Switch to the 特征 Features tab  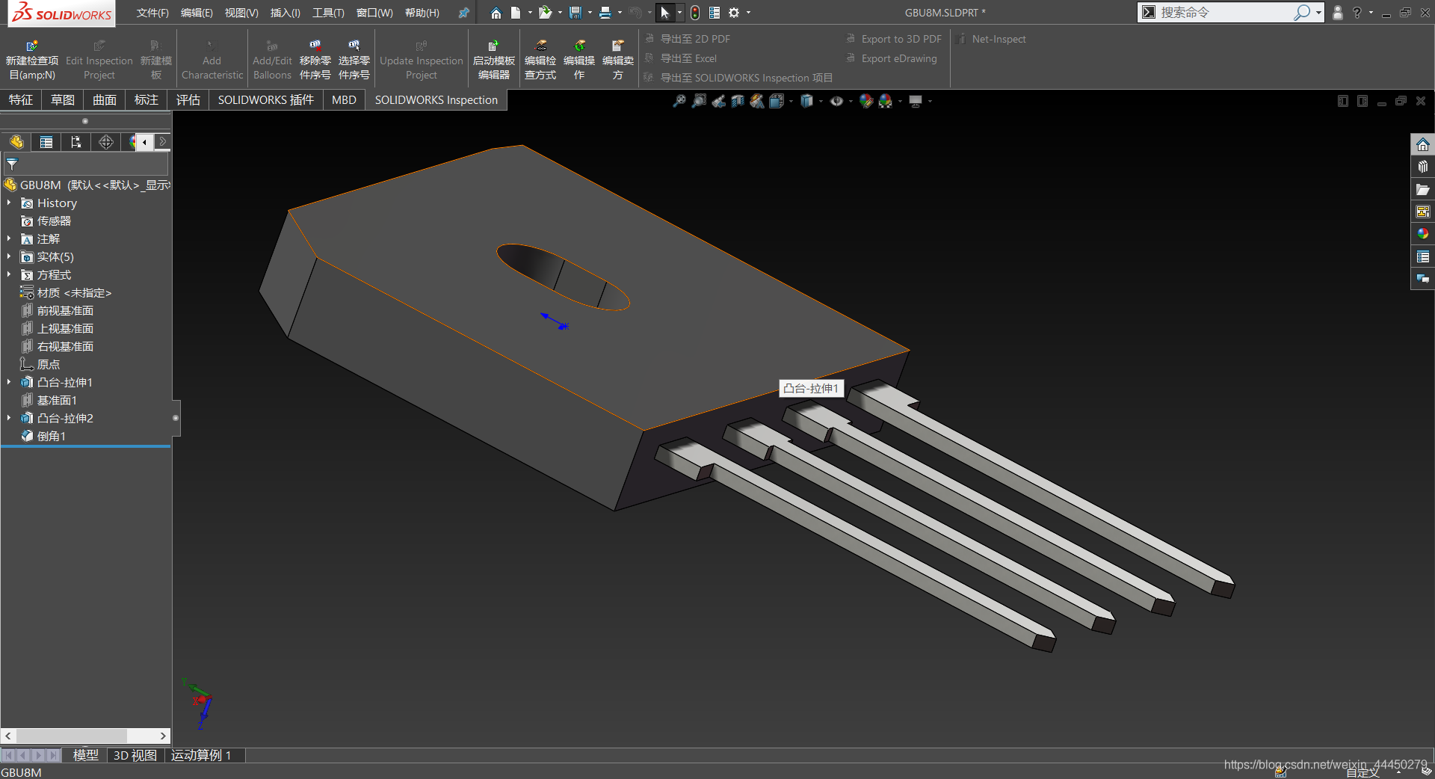tap(21, 100)
